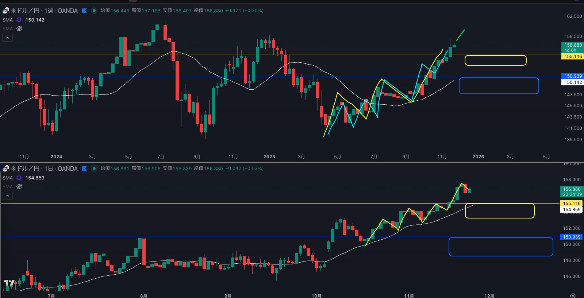The width and height of the screenshot is (584, 298).
Task: Select the yellow rectangle drawing on daily chart
Action: 500,204
